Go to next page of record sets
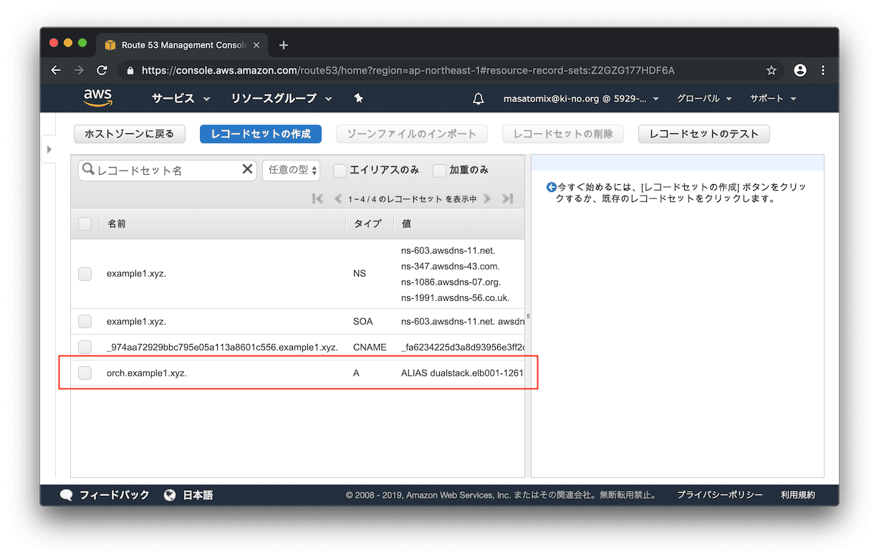Image resolution: width=879 pixels, height=559 pixels. tap(487, 199)
